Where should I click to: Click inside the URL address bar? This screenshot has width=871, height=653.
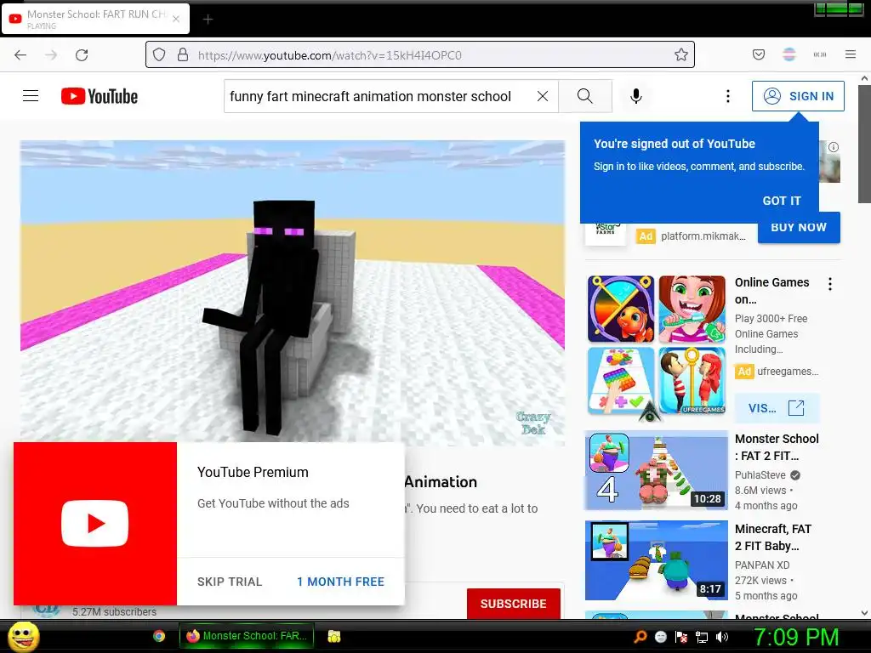point(419,54)
